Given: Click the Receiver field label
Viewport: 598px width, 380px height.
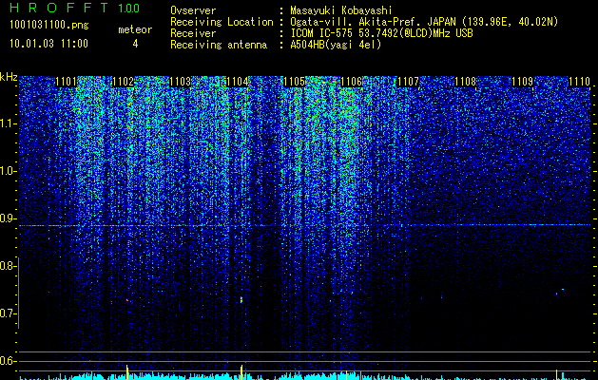Looking at the screenshot, I should click(x=193, y=33).
